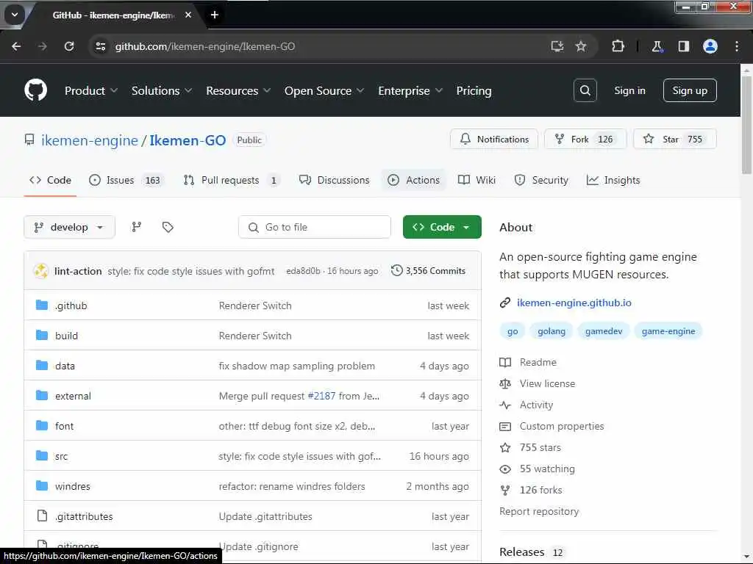Click the browser address bar URL
This screenshot has width=753, height=564.
[x=205, y=46]
